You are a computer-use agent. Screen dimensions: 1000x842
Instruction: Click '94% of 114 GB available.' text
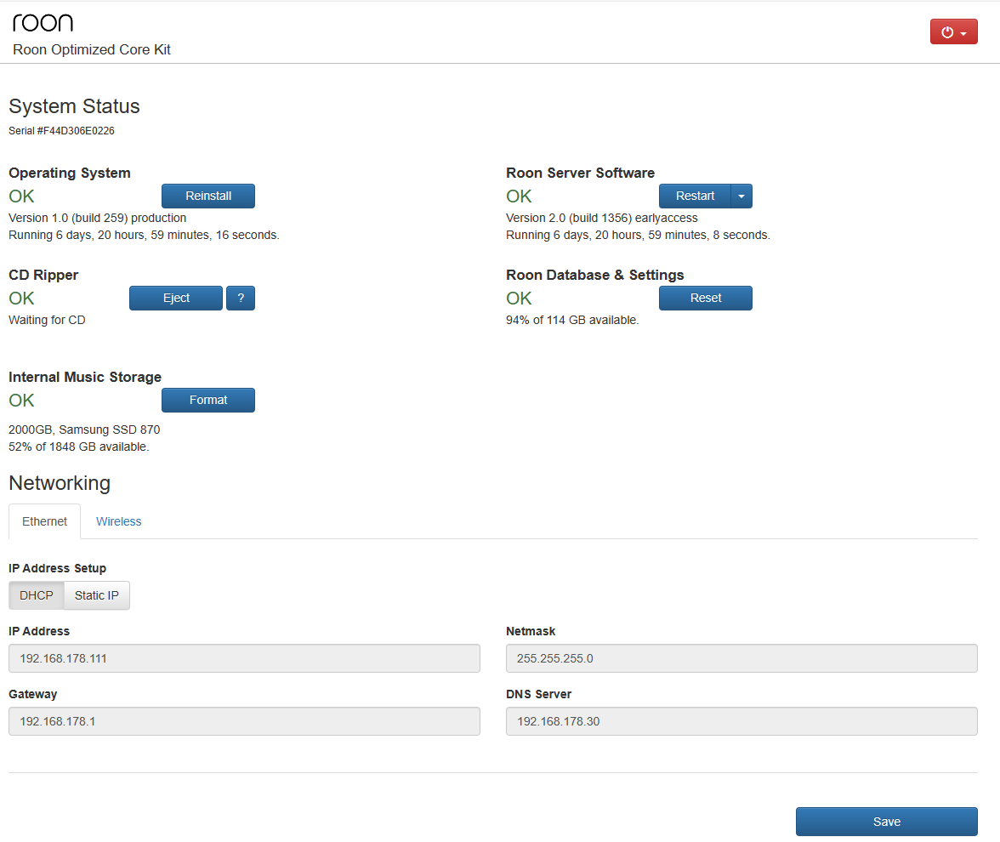coord(572,320)
